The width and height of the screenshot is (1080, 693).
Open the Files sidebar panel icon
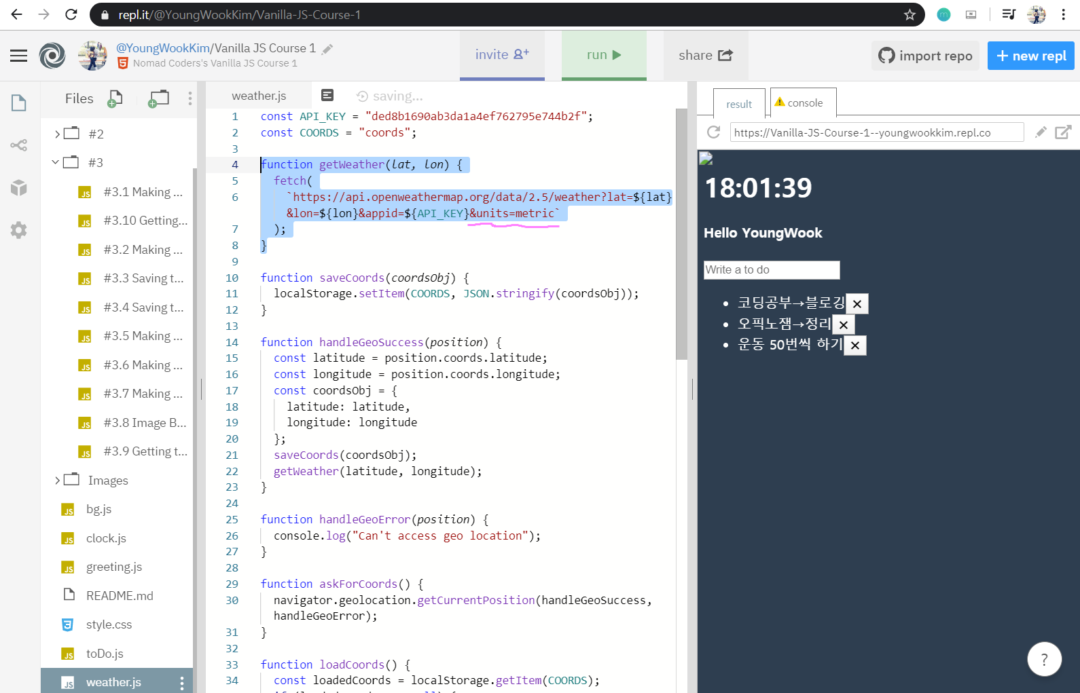19,103
